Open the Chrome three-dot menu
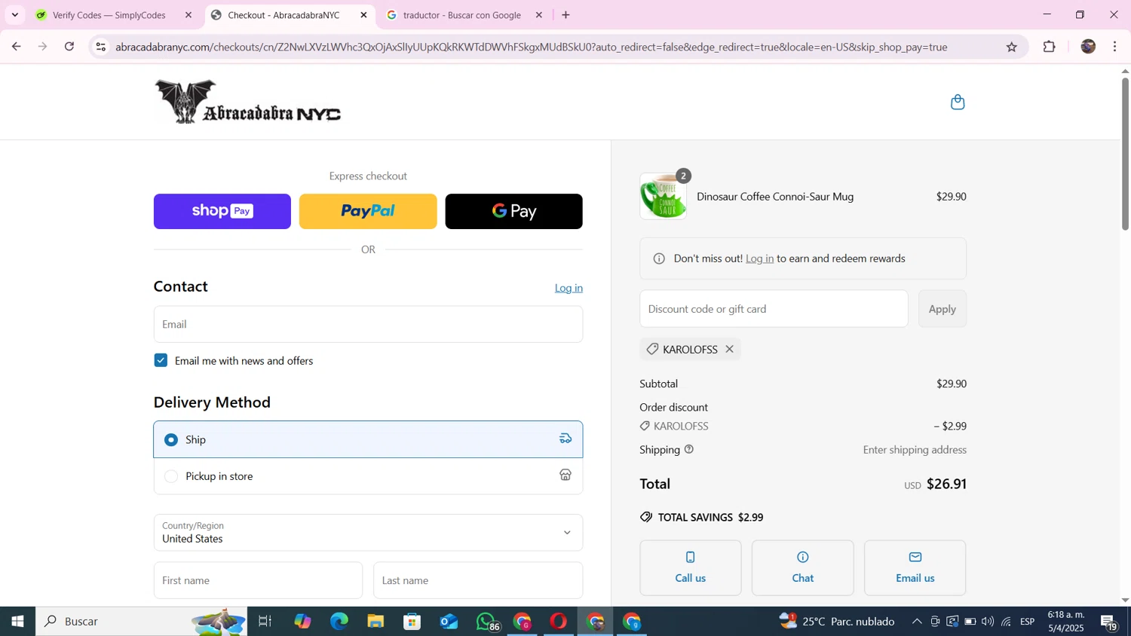Screen dimensions: 1131x636 pos(1115,47)
